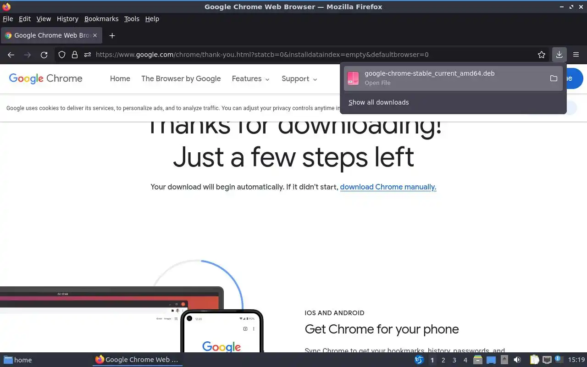This screenshot has width=587, height=367.
Task: Open the Help menu
Action: 152,19
